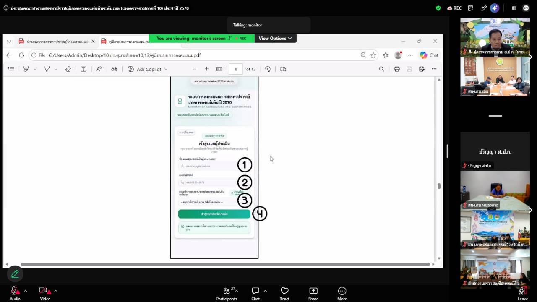The height and width of the screenshot is (302, 537).
Task: Expand Audio options arrow
Action: click(25, 290)
